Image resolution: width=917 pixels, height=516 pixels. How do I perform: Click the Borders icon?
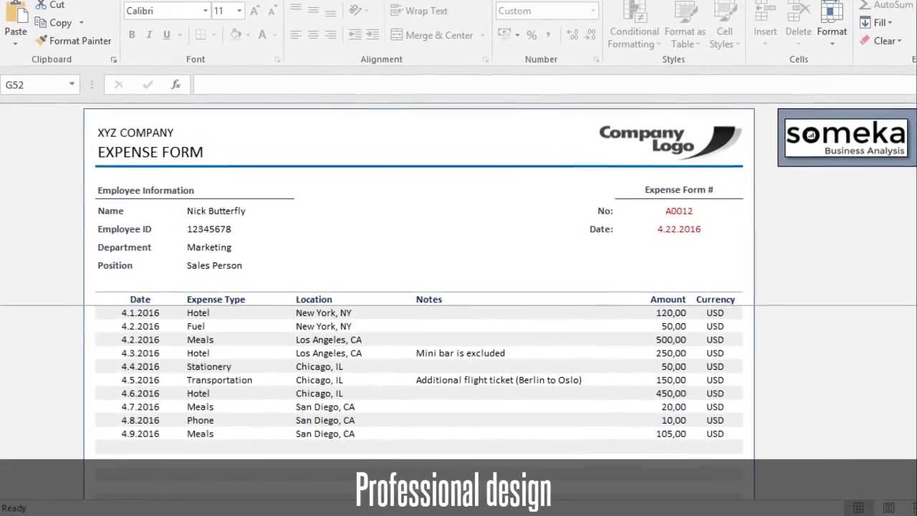pos(200,34)
